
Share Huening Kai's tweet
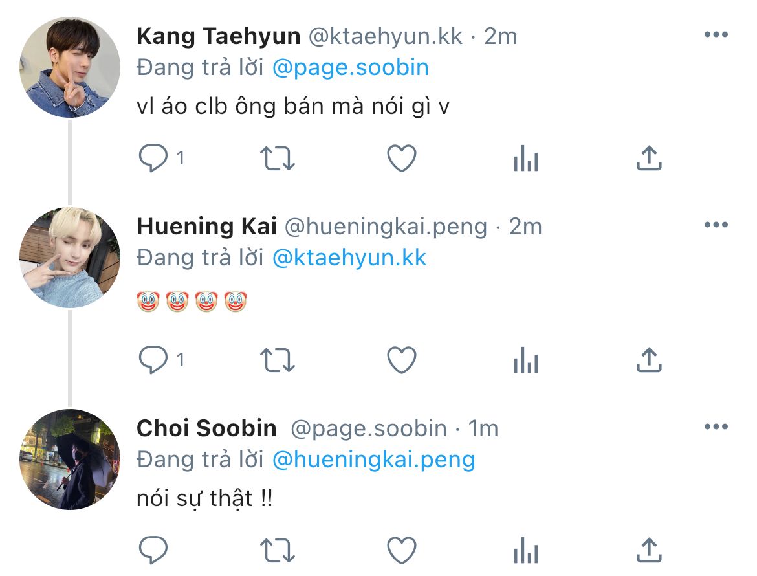pyautogui.click(x=649, y=359)
